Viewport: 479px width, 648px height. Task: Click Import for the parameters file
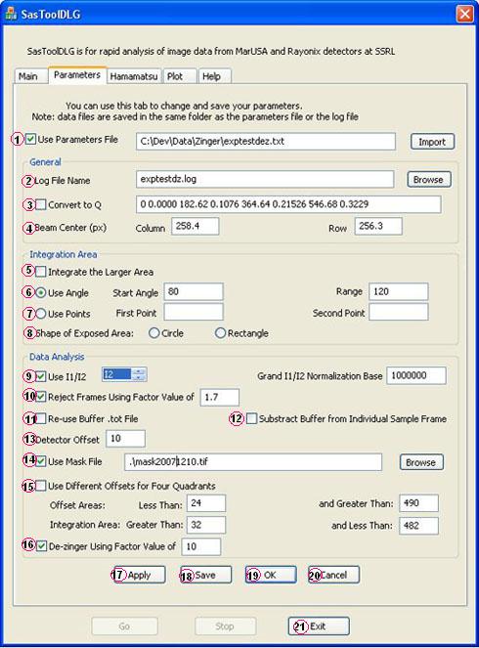tap(432, 142)
